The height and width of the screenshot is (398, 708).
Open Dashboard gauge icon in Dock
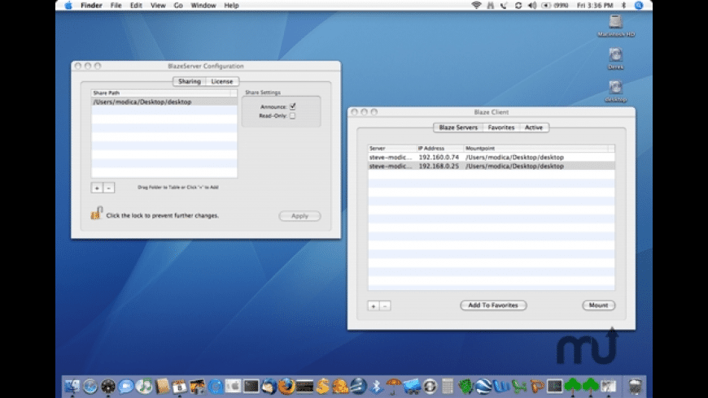point(108,387)
